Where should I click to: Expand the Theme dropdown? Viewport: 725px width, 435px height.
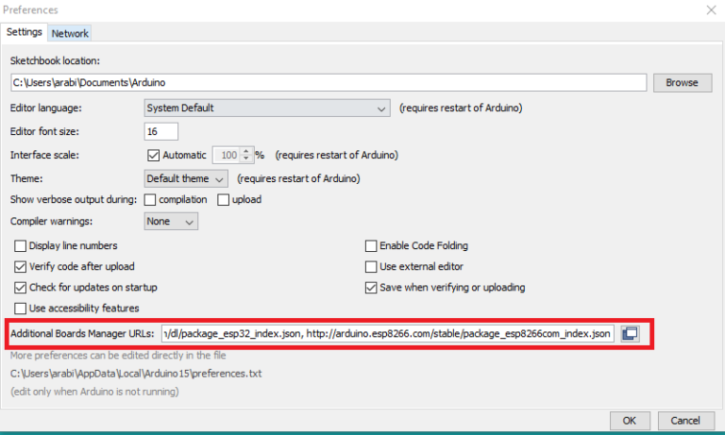click(186, 177)
